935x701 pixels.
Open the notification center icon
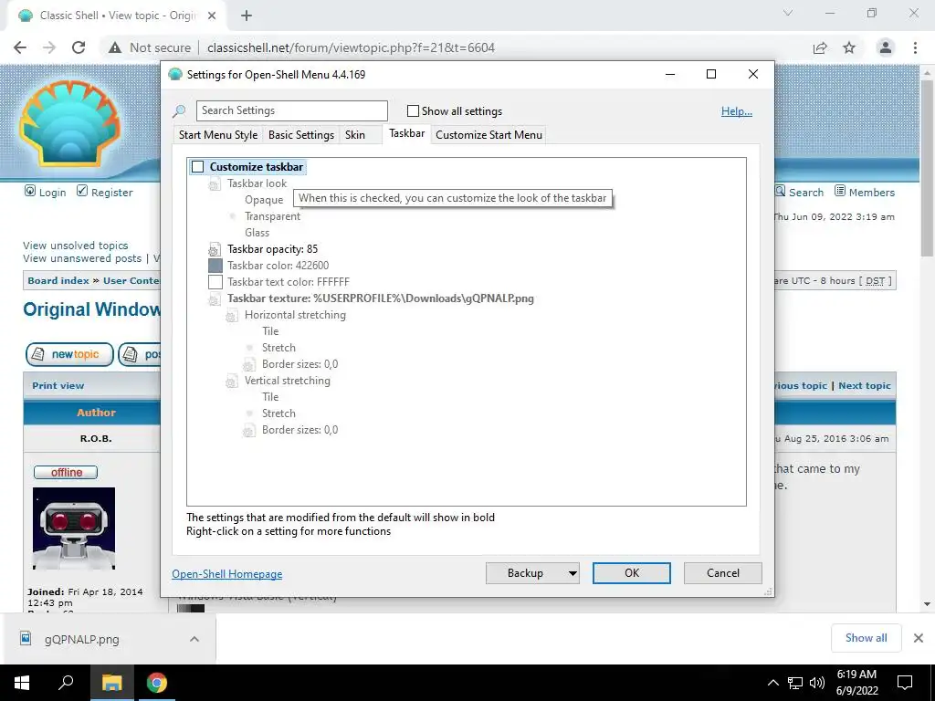905,683
